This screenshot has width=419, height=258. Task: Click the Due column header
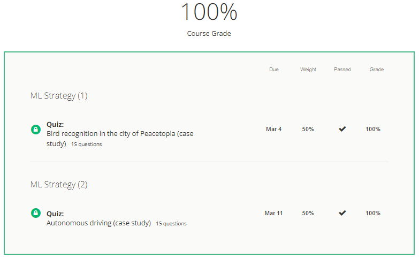point(274,70)
